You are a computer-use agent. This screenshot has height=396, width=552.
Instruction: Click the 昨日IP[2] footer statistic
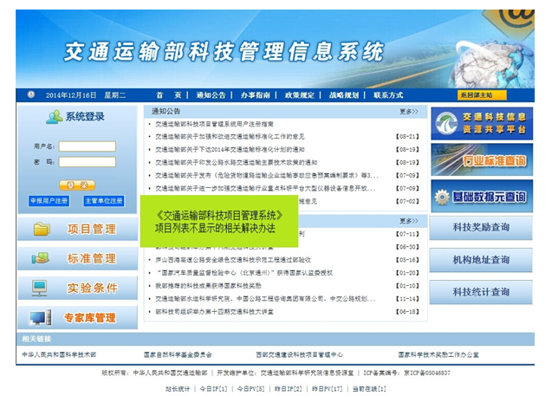(x=289, y=389)
